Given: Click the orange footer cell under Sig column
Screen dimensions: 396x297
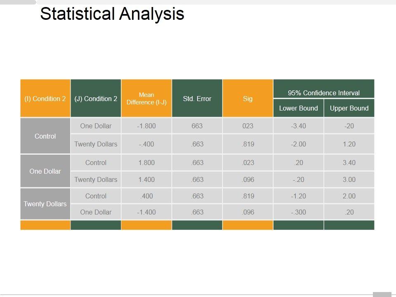Looking at the screenshot, I should click(247, 225).
